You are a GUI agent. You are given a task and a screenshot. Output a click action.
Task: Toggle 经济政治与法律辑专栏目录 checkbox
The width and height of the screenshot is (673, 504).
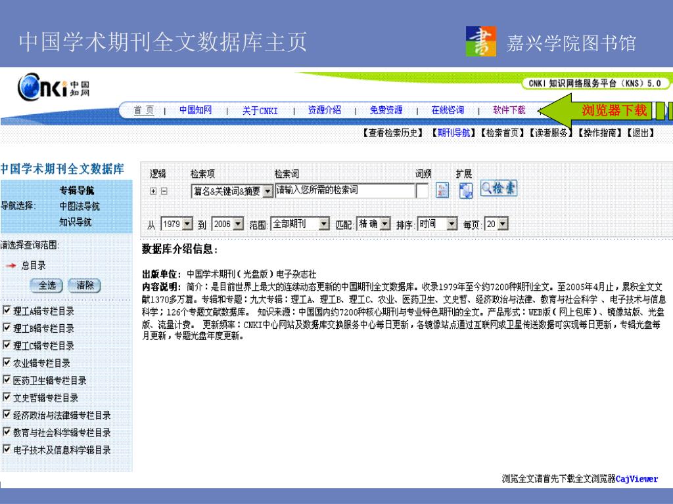pyautogui.click(x=7, y=414)
